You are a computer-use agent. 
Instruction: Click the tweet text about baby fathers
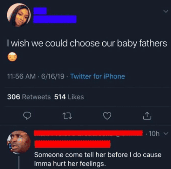click(x=87, y=43)
